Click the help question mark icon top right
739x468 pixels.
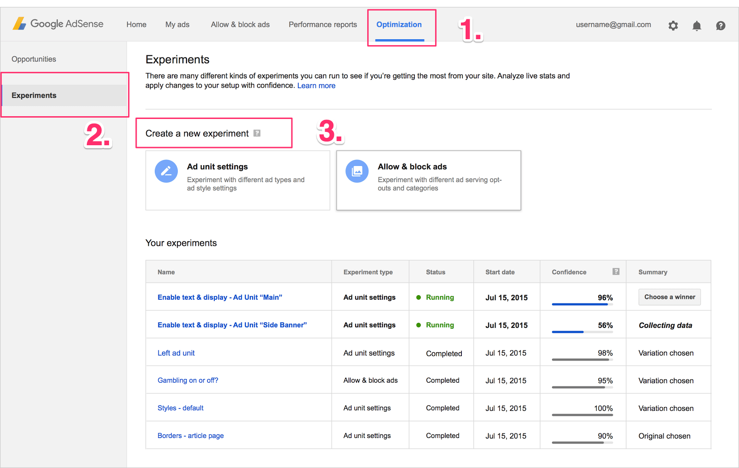click(721, 25)
